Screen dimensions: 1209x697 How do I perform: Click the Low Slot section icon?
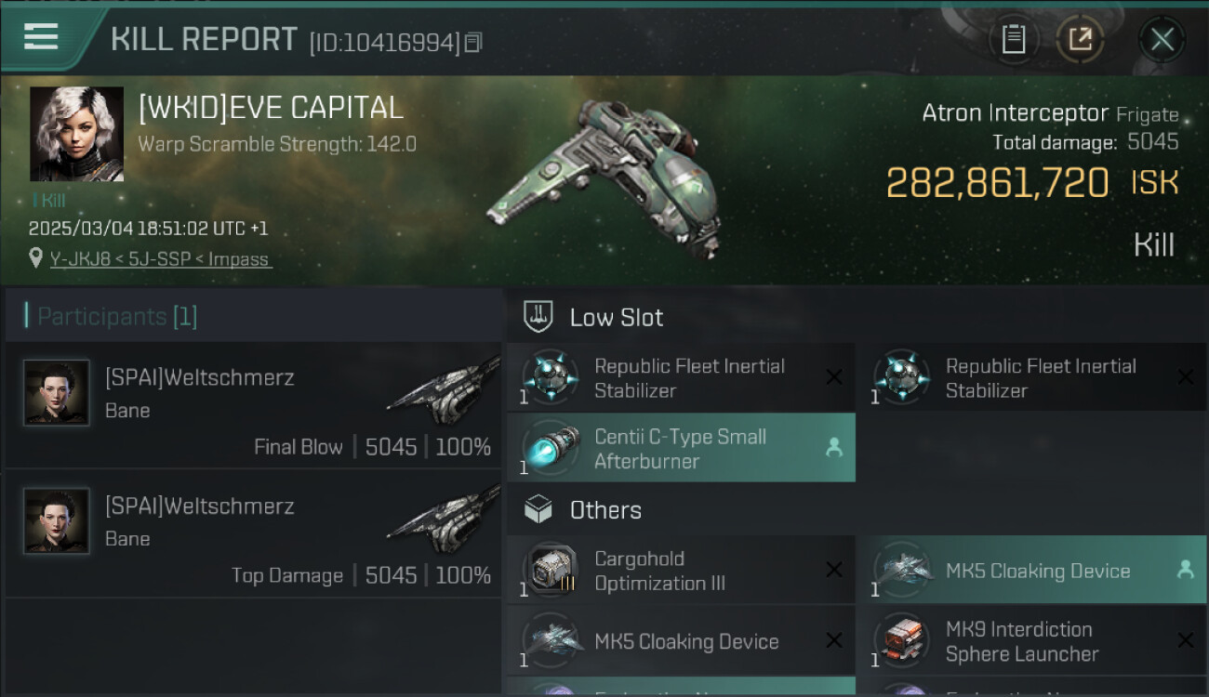539,317
